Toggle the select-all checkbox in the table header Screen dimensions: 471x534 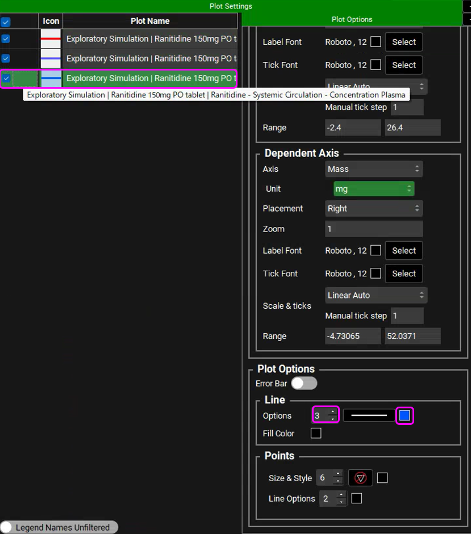(x=6, y=22)
